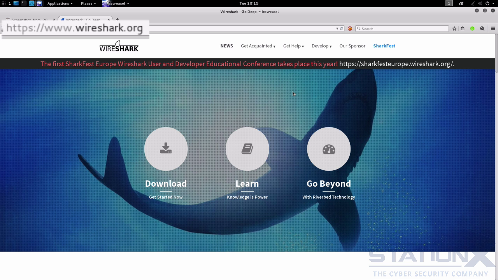The image size is (498, 280).
Task: Expand the Get Acquainted dropdown
Action: click(x=258, y=46)
